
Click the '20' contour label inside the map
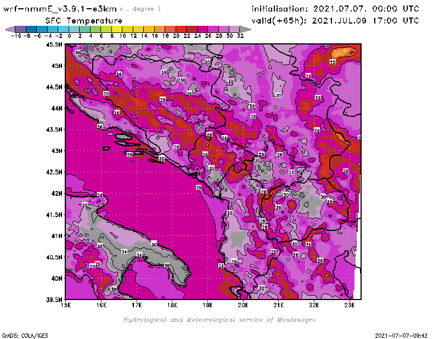(x=333, y=62)
